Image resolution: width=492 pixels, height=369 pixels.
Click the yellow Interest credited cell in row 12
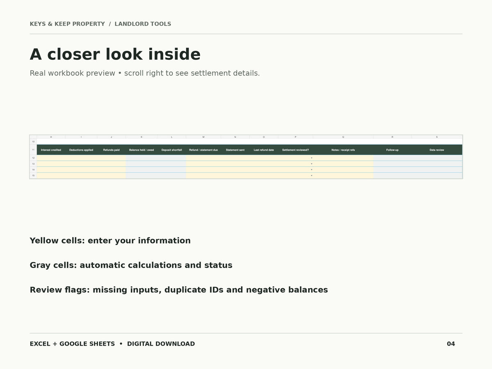click(x=51, y=158)
